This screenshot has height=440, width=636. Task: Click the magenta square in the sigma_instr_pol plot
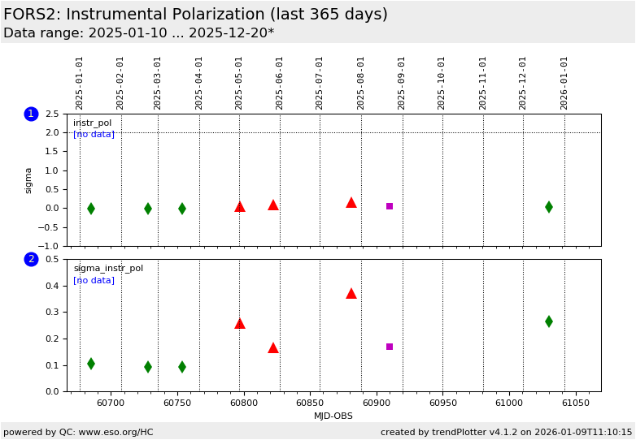390,347
